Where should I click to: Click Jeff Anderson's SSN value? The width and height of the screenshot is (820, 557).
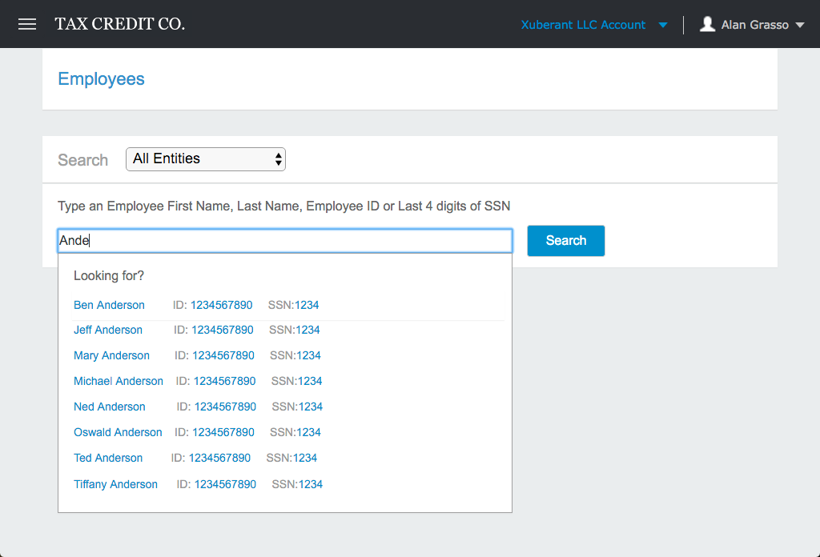click(x=308, y=331)
